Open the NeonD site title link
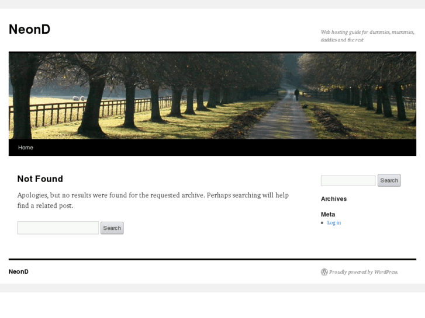 30,29
